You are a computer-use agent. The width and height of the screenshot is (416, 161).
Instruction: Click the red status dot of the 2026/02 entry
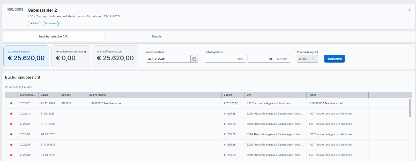[11, 134]
